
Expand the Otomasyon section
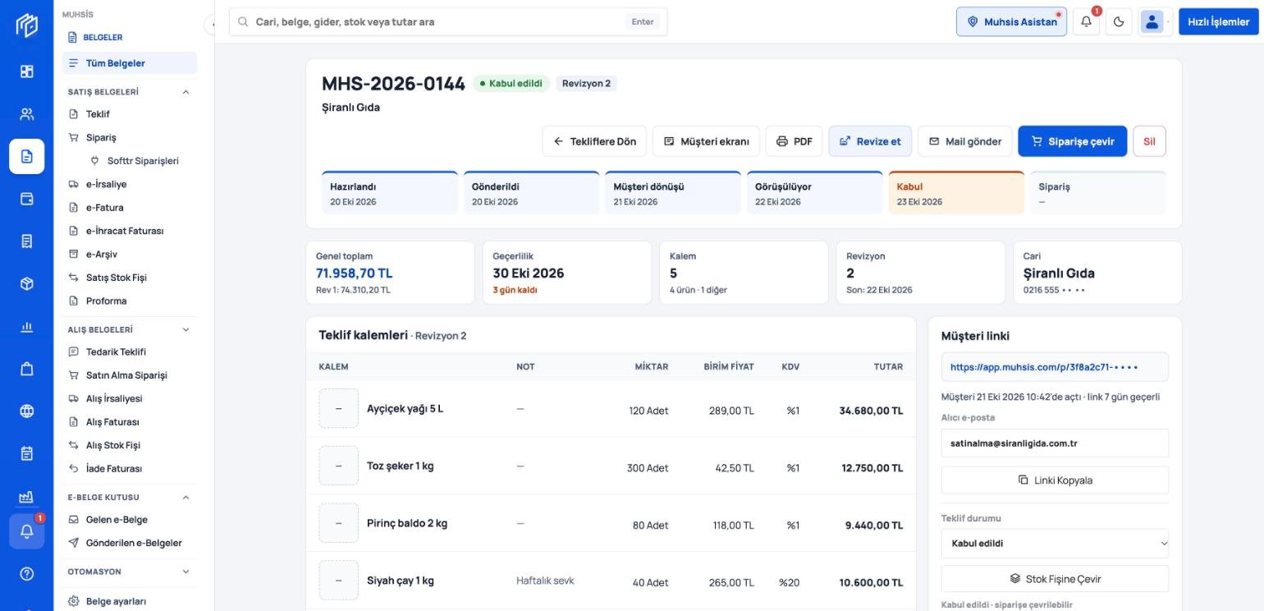point(185,572)
